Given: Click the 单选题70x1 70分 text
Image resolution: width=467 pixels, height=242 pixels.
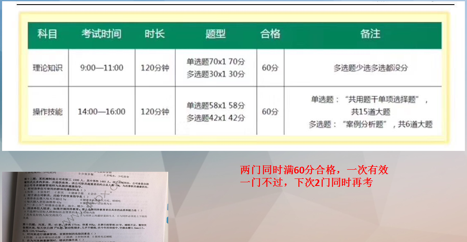Looking at the screenshot, I should 216,61.
